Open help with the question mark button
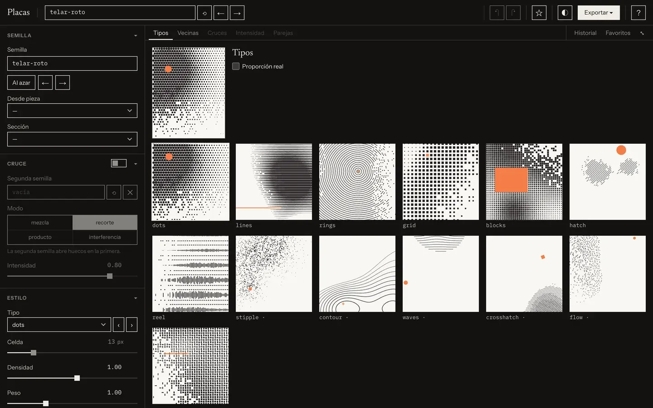Viewport: 653px width, 408px height. (638, 13)
